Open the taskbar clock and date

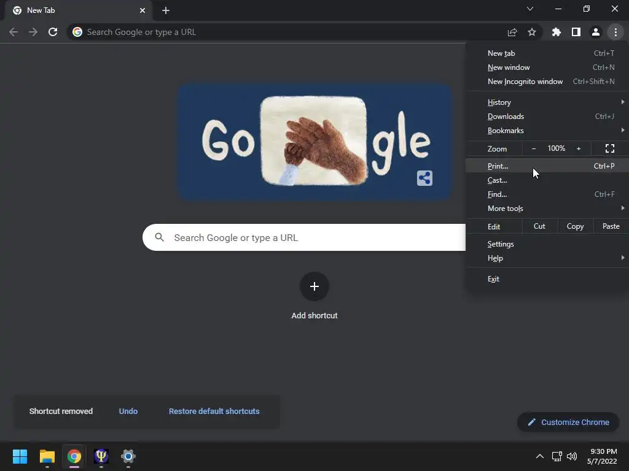603,456
